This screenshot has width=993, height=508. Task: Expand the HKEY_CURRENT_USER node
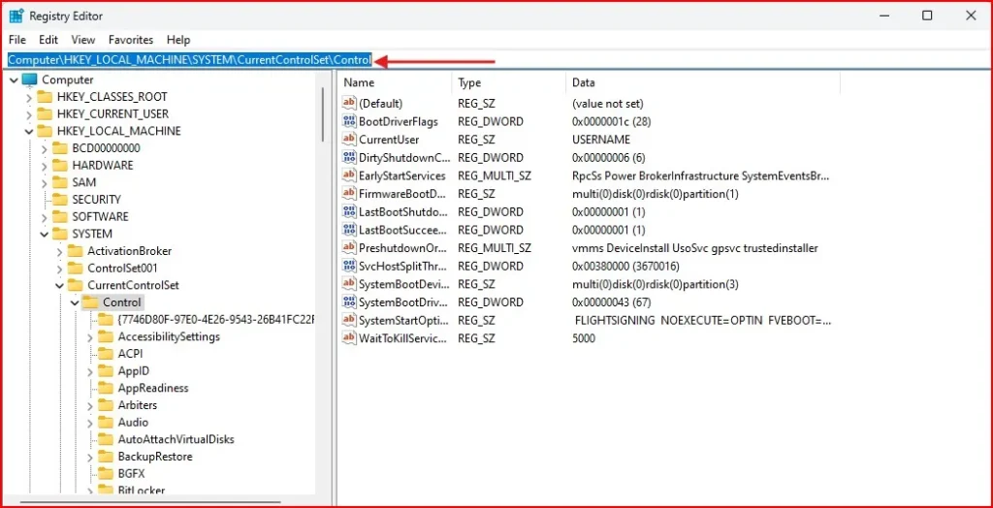28,114
